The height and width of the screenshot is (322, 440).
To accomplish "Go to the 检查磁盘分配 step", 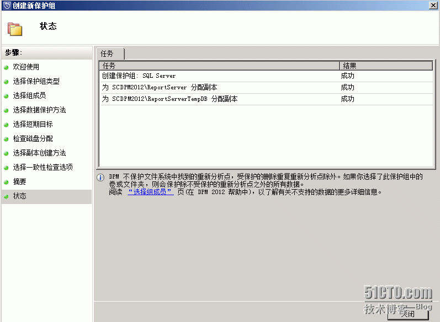I will click(33, 138).
